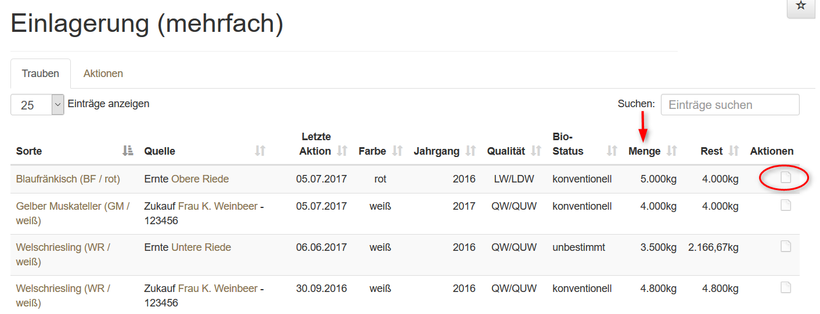The width and height of the screenshot is (820, 314).
Task: Click the Einträge suchen search field
Action: (x=729, y=105)
